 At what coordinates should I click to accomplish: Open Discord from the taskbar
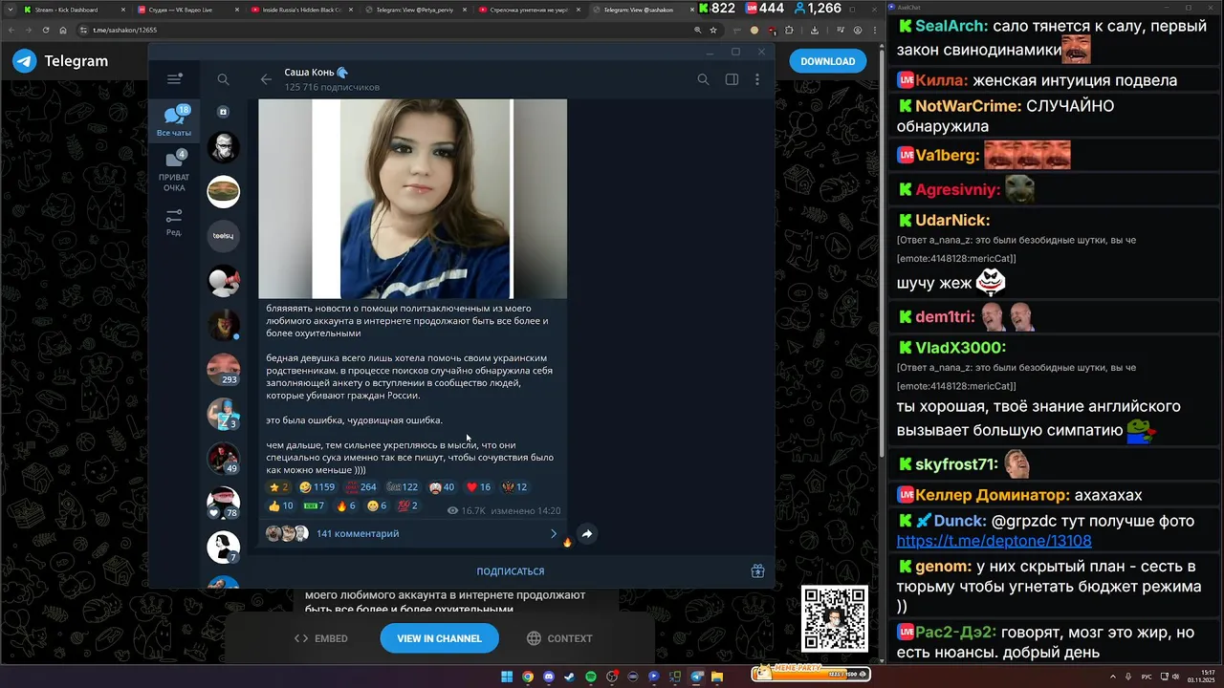(549, 677)
